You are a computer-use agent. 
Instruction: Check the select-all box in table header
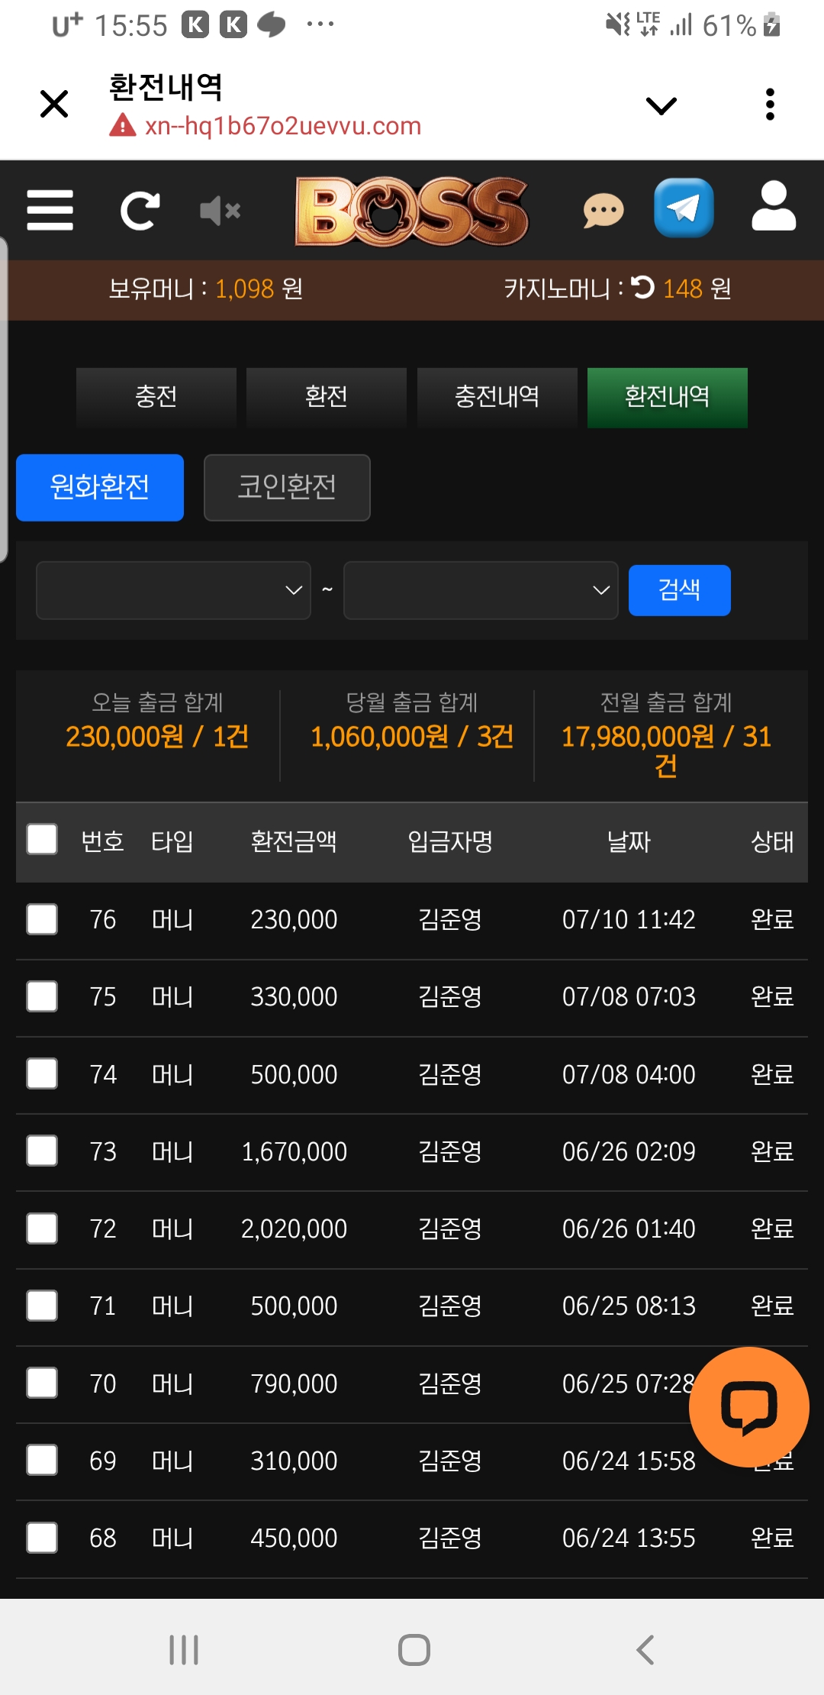point(42,838)
